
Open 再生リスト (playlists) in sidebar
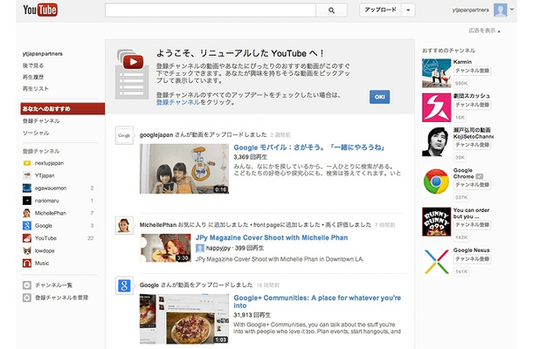[x=35, y=89]
